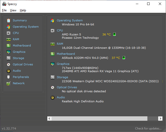Open the Peripherals section in sidebar
The height and width of the screenshot is (132, 166).
tap(21, 77)
